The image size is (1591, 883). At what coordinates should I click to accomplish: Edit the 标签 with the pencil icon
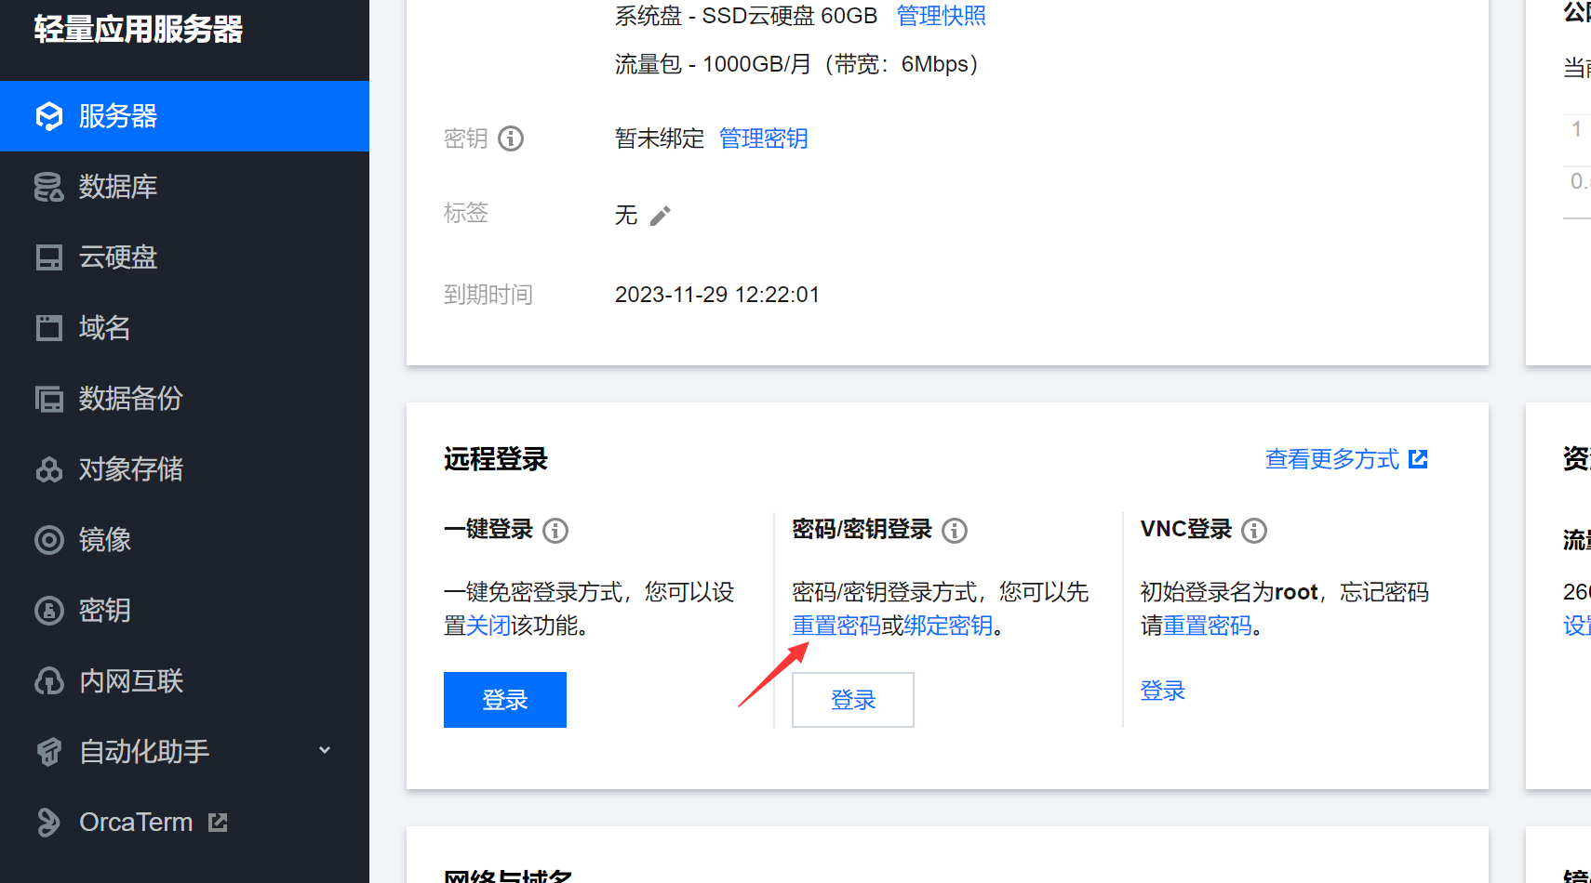(x=661, y=216)
